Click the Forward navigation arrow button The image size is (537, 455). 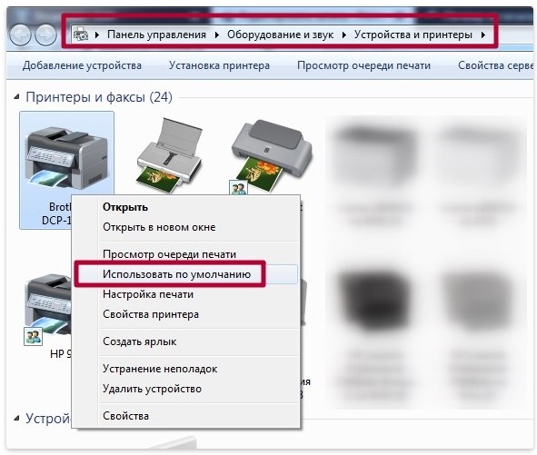pyautogui.click(x=46, y=35)
